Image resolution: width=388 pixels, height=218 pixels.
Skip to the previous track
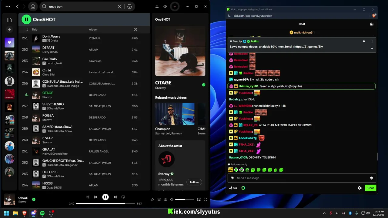click(96, 197)
